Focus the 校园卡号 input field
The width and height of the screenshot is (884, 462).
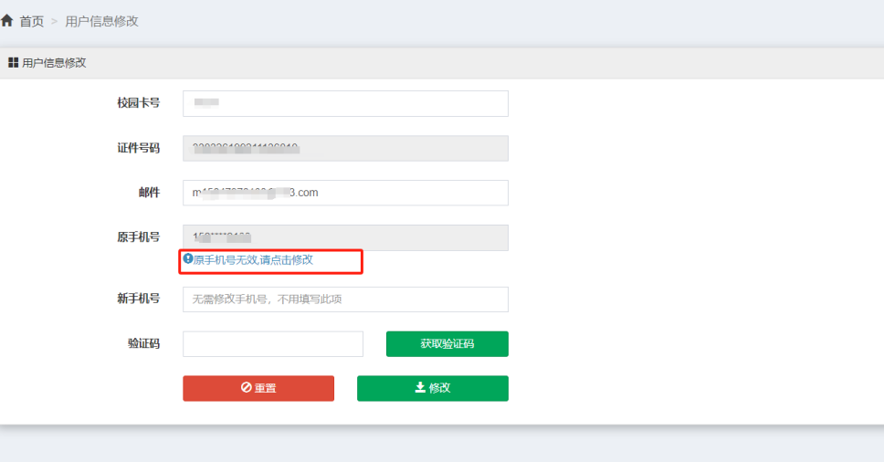345,103
